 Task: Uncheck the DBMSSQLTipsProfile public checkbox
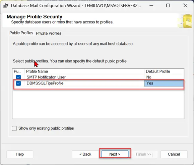18,83
